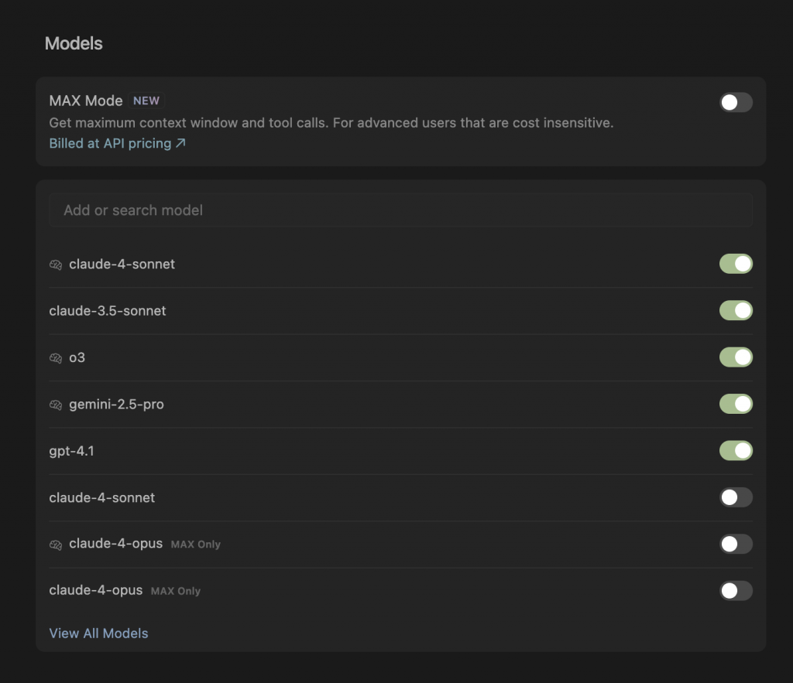The height and width of the screenshot is (683, 793).
Task: Open the View All Models link
Action: [x=98, y=633]
